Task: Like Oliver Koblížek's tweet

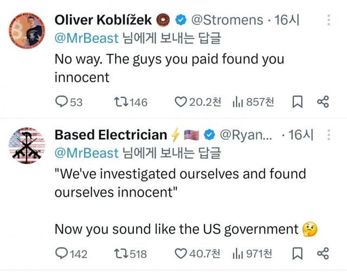Action: tap(179, 102)
